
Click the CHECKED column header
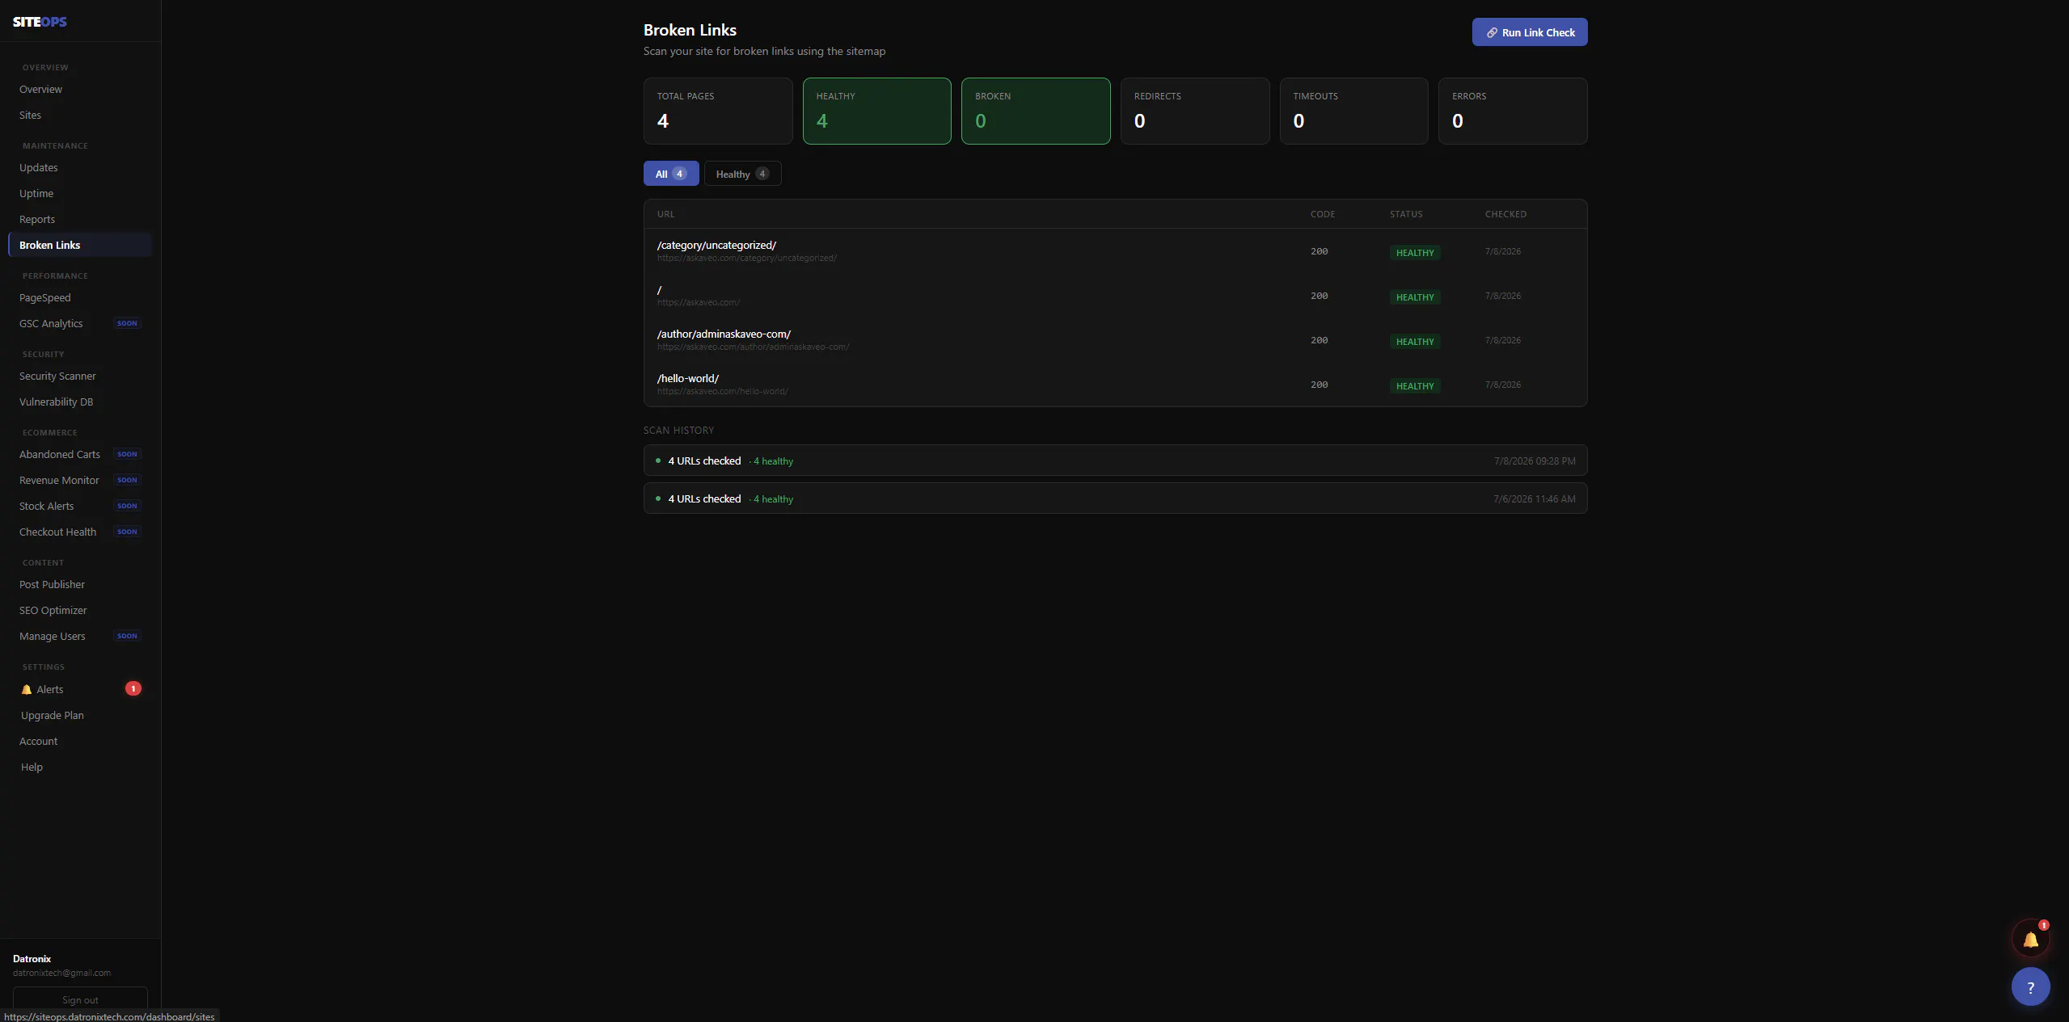[1505, 214]
